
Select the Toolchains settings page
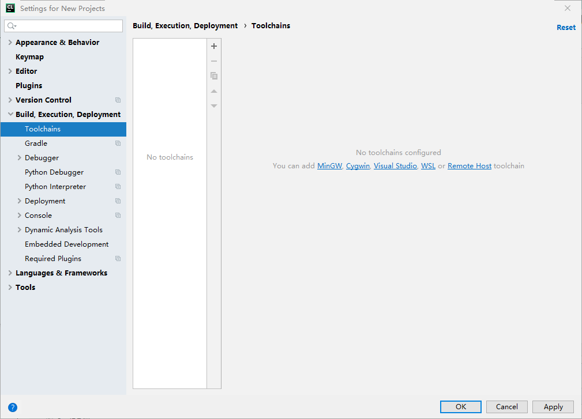tap(63, 129)
